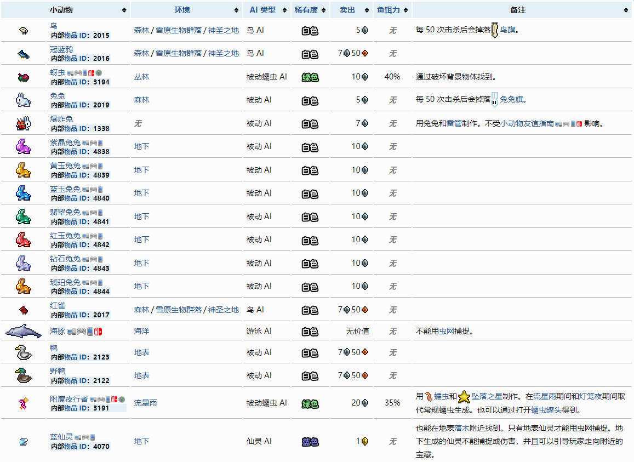This screenshot has height=462, width=634.
Task: Click the fallen star icon before 坠落之星
Action: click(x=464, y=396)
